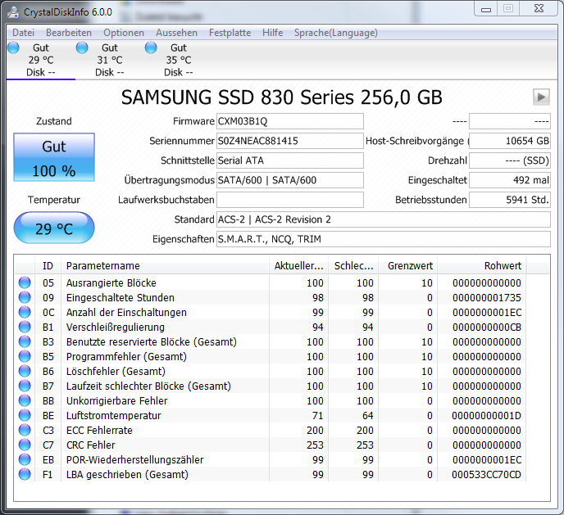
Task: Click status icon for Unkorrigierbare Fehler row
Action: (x=25, y=400)
